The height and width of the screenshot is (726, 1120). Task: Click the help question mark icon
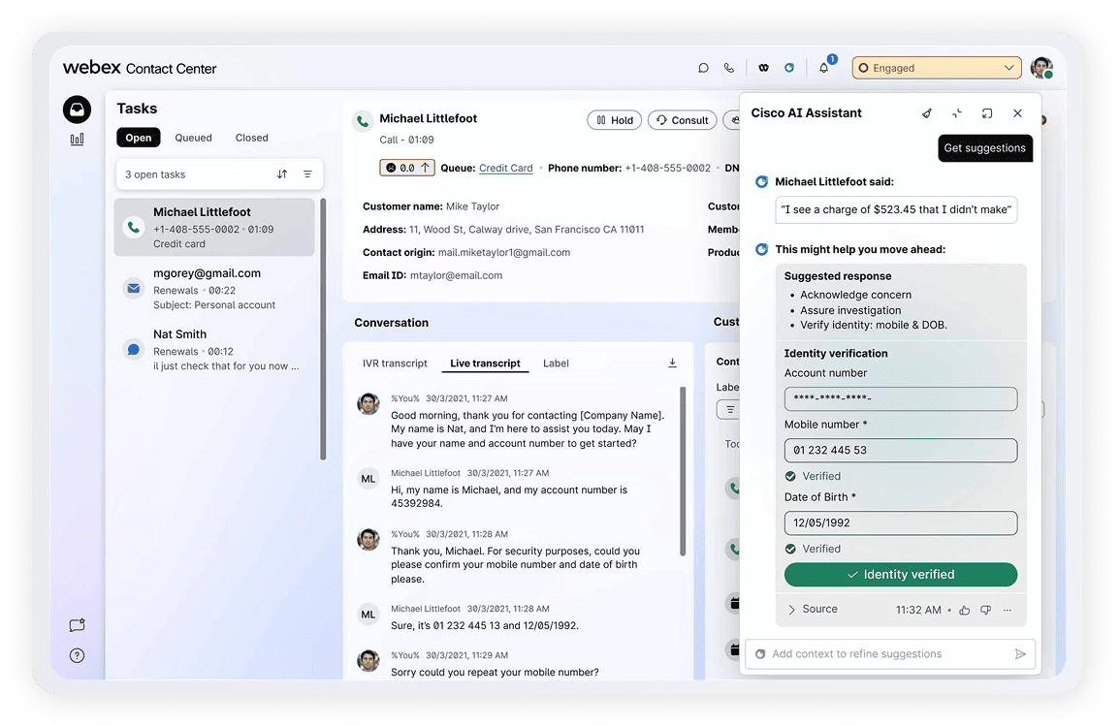point(77,655)
